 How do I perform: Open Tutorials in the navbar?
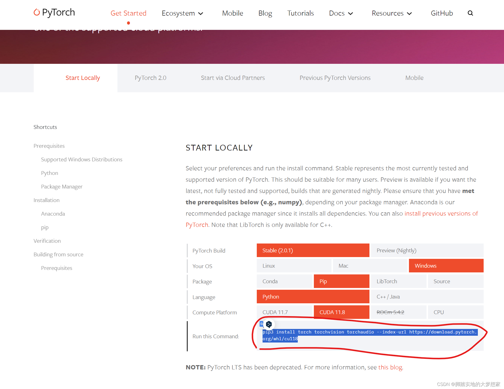pyautogui.click(x=300, y=13)
